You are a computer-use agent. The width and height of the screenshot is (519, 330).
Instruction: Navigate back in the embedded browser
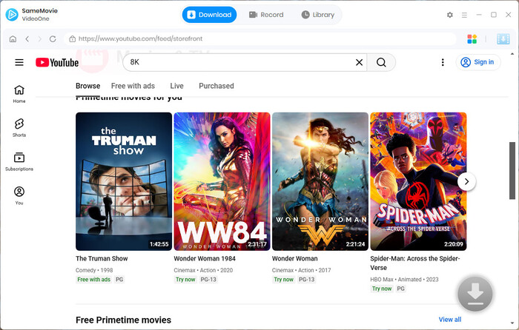click(27, 39)
